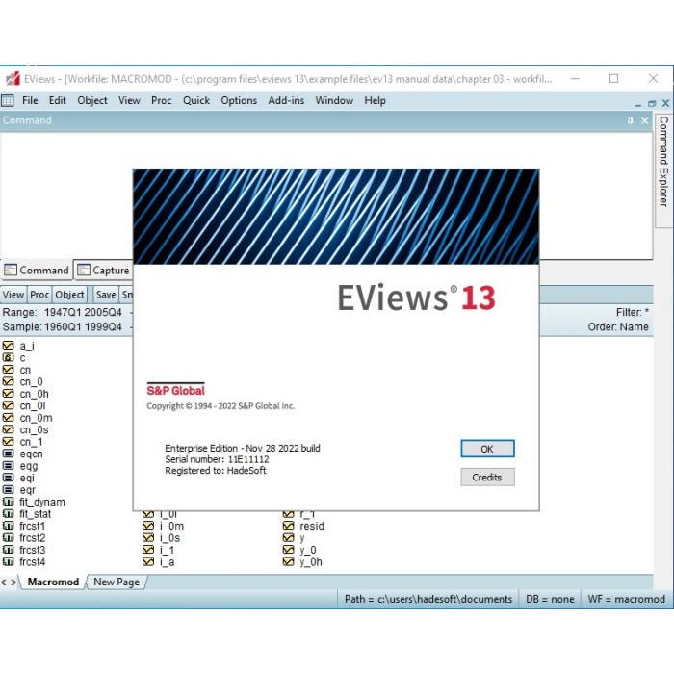
Task: Select the graph icon for frcst1
Action: pyautogui.click(x=8, y=526)
